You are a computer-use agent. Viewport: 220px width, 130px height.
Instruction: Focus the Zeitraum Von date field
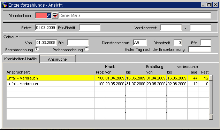(x=46, y=43)
